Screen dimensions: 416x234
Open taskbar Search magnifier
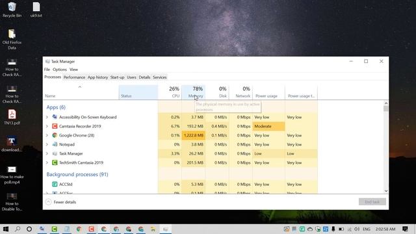[18, 229]
